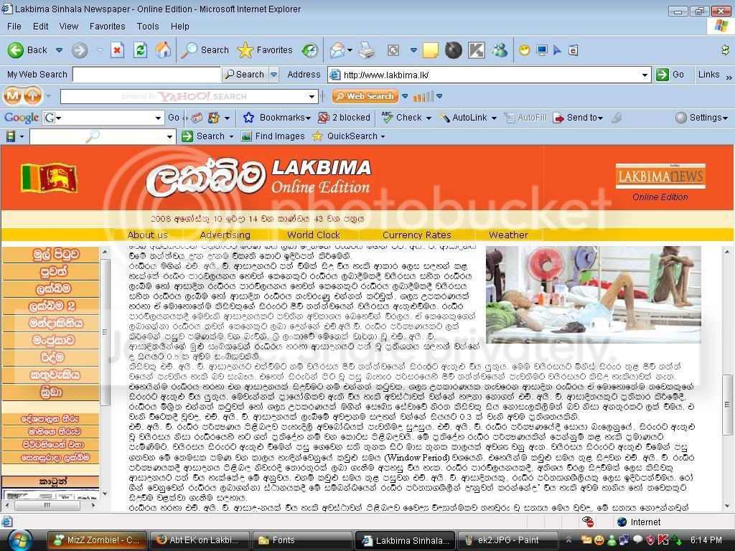The height and width of the screenshot is (551, 735).
Task: Open the History clock icon
Action: pos(310,50)
